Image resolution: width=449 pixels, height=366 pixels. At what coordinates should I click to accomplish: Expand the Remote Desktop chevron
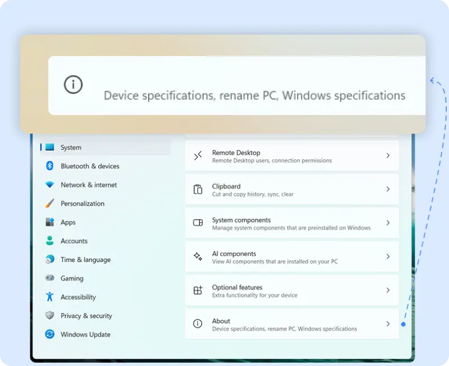click(388, 156)
